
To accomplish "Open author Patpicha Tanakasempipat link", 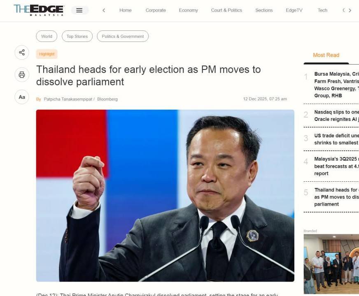I will click(68, 99).
